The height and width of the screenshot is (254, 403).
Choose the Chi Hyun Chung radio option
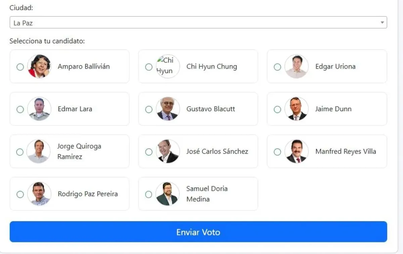[149, 67]
